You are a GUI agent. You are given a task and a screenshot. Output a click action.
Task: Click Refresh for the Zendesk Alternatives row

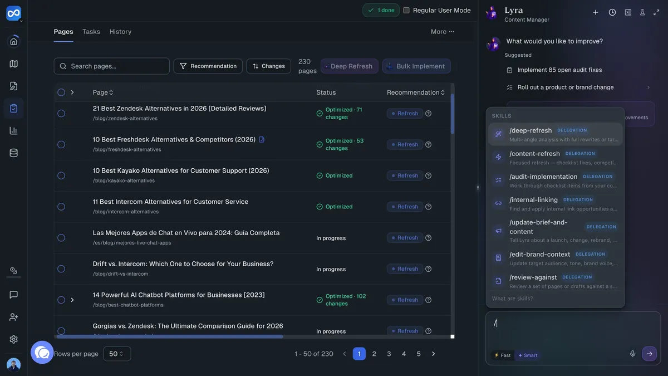(x=405, y=114)
